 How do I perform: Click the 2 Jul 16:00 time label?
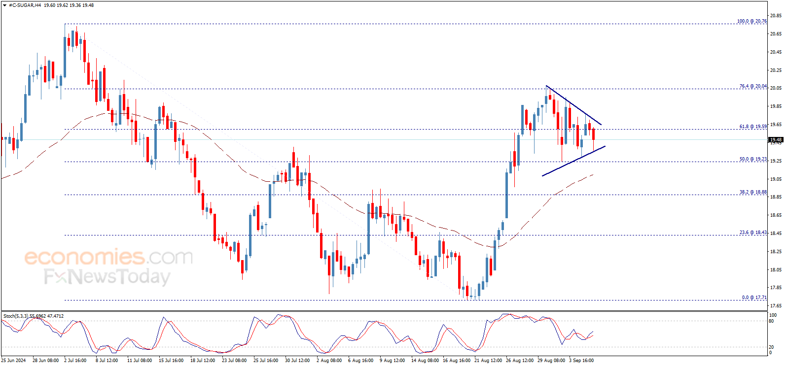pos(75,361)
